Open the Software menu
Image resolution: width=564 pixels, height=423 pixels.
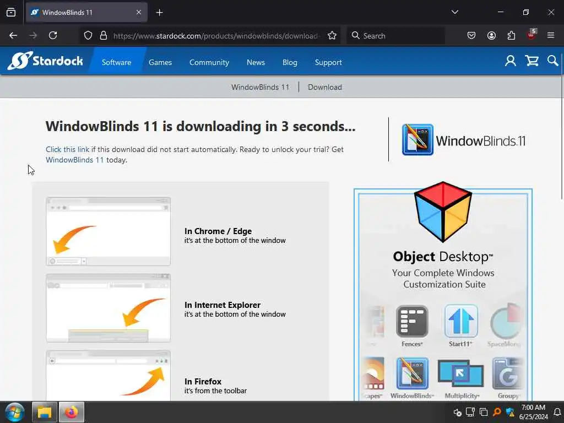[x=117, y=62]
